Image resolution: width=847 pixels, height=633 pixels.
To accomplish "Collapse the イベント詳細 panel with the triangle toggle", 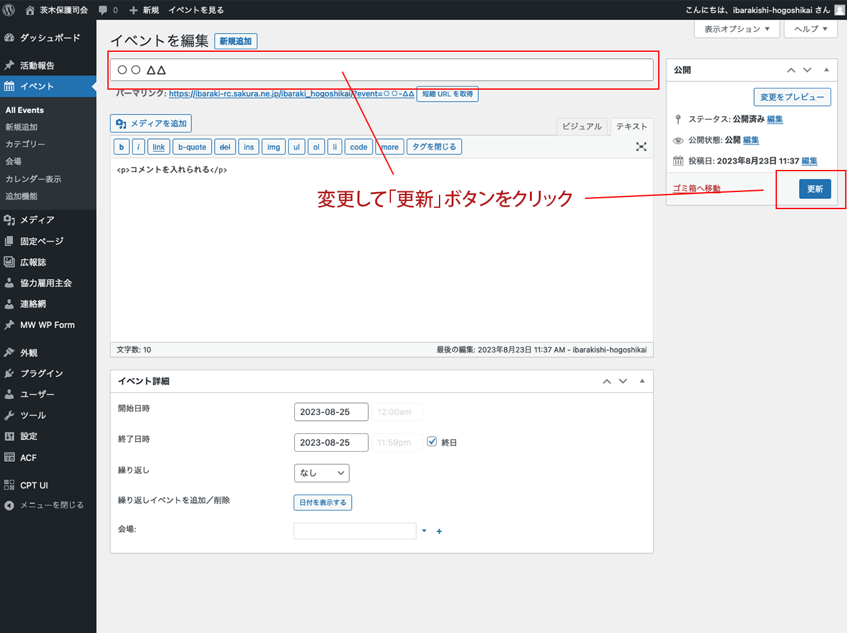I will [642, 381].
